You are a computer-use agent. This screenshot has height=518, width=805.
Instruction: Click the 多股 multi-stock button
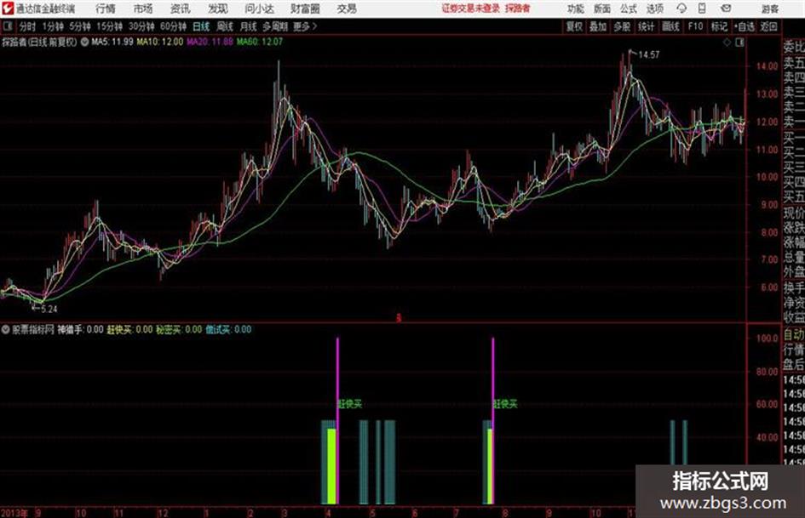pyautogui.click(x=622, y=26)
